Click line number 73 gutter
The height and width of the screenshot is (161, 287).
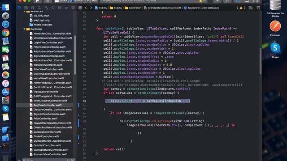click(84, 101)
